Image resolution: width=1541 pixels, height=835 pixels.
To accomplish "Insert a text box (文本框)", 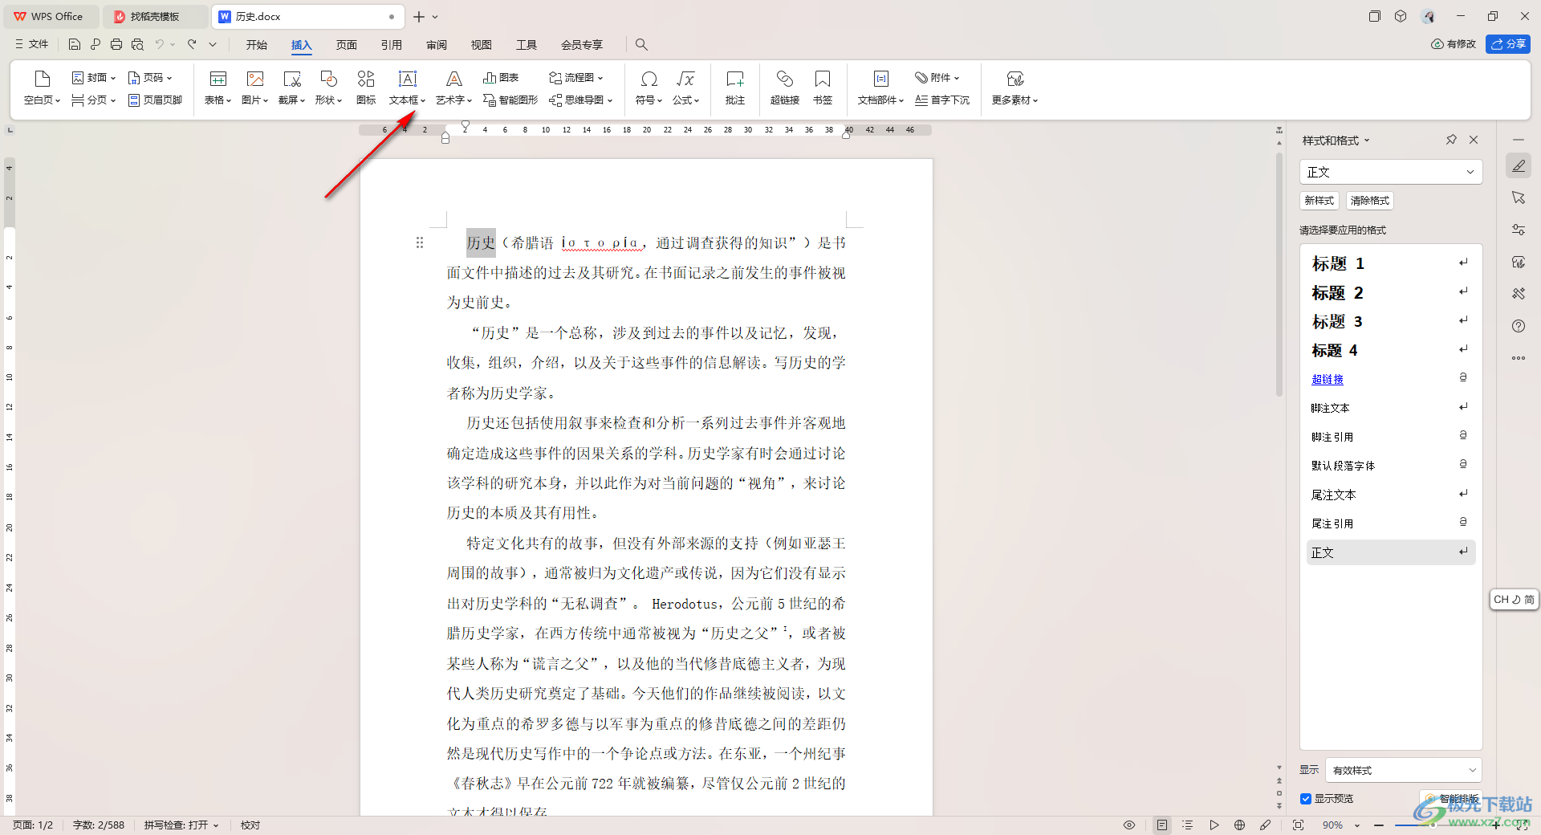I will [x=407, y=88].
